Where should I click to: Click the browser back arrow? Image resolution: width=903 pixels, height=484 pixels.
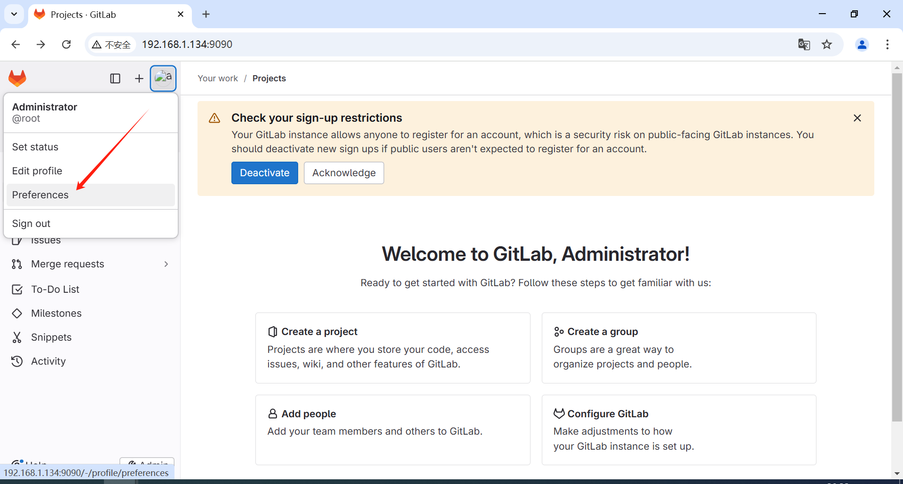click(16, 44)
